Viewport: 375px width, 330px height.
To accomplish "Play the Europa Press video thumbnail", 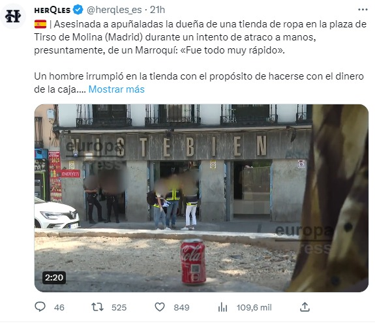I will 201,198.
